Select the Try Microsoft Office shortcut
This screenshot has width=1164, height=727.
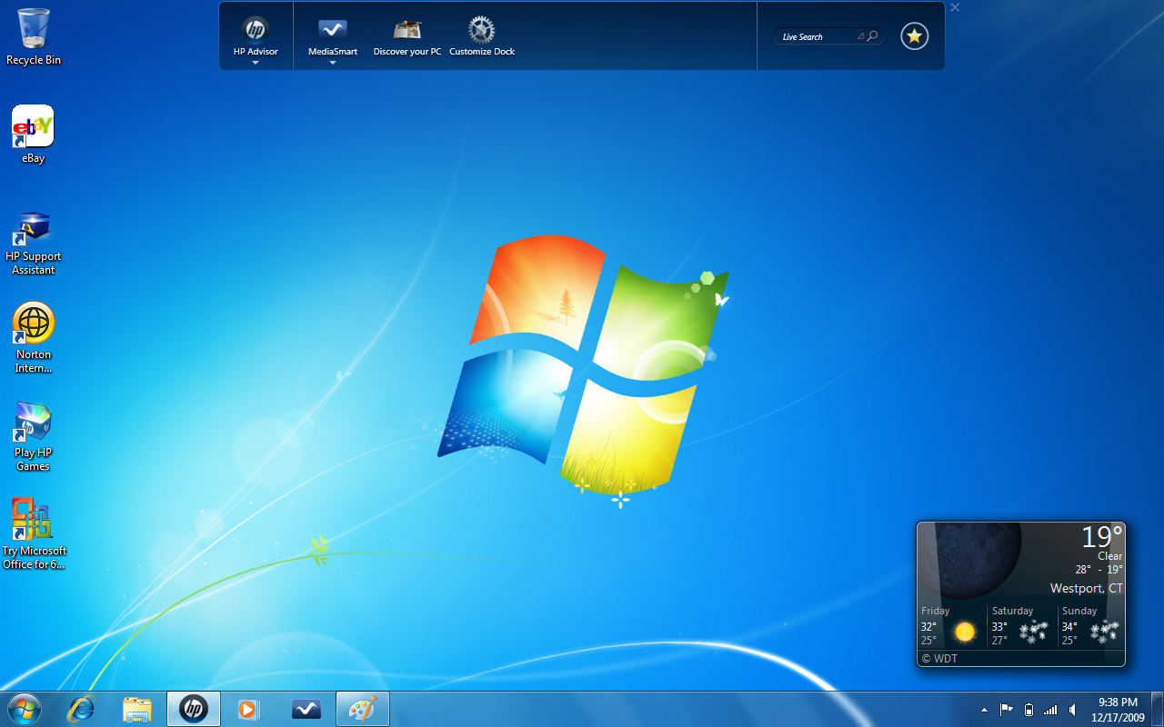coord(34,534)
